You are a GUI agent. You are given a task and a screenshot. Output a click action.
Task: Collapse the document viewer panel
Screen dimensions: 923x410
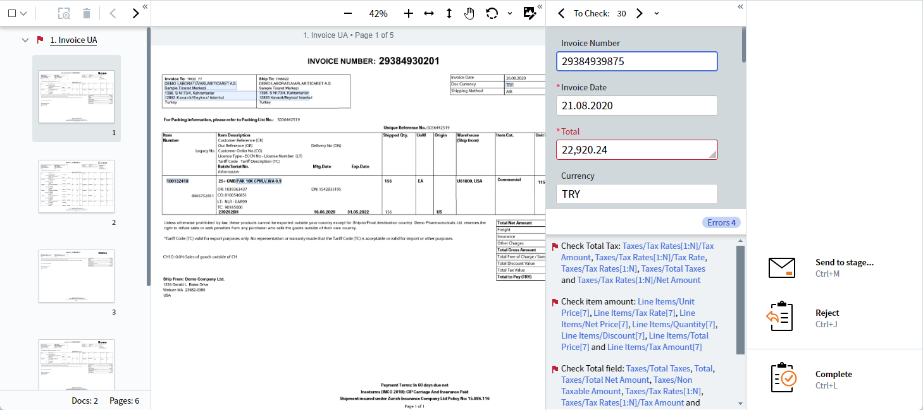click(x=540, y=6)
